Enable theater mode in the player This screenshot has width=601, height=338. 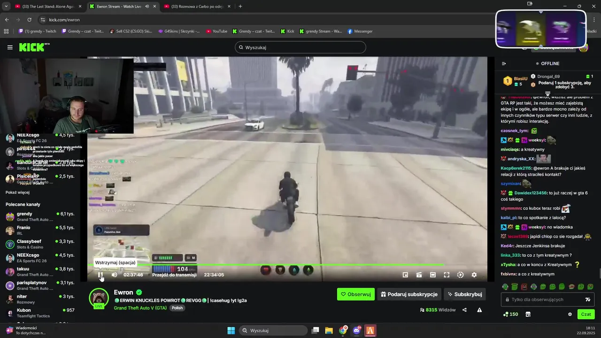(433, 275)
